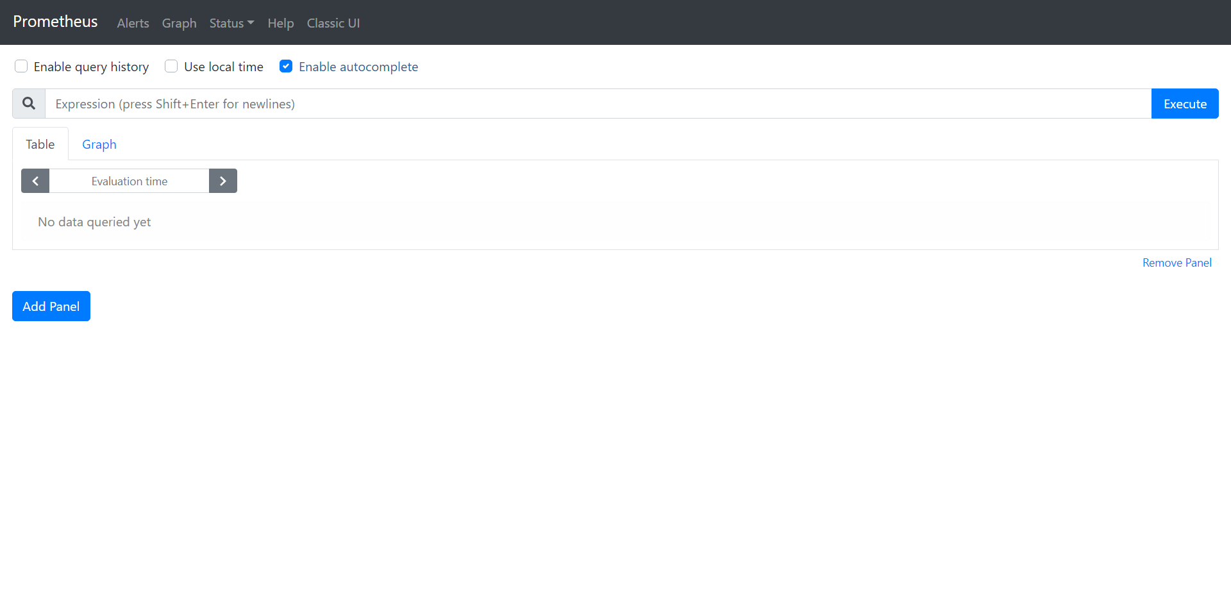This screenshot has width=1231, height=600.
Task: Switch to the Graph tab in panel
Action: tap(99, 144)
